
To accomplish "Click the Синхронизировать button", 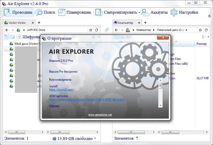I will click(x=116, y=12).
